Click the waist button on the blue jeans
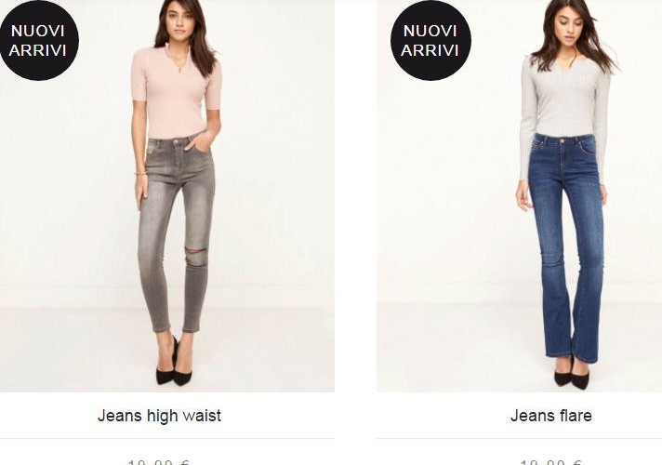This screenshot has width=662, height=465. point(562,140)
